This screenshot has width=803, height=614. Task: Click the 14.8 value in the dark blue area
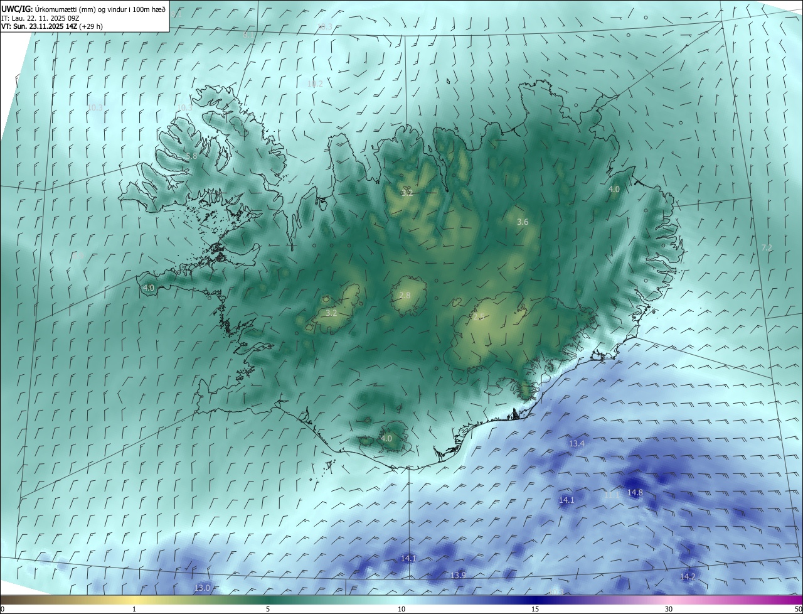(x=635, y=493)
